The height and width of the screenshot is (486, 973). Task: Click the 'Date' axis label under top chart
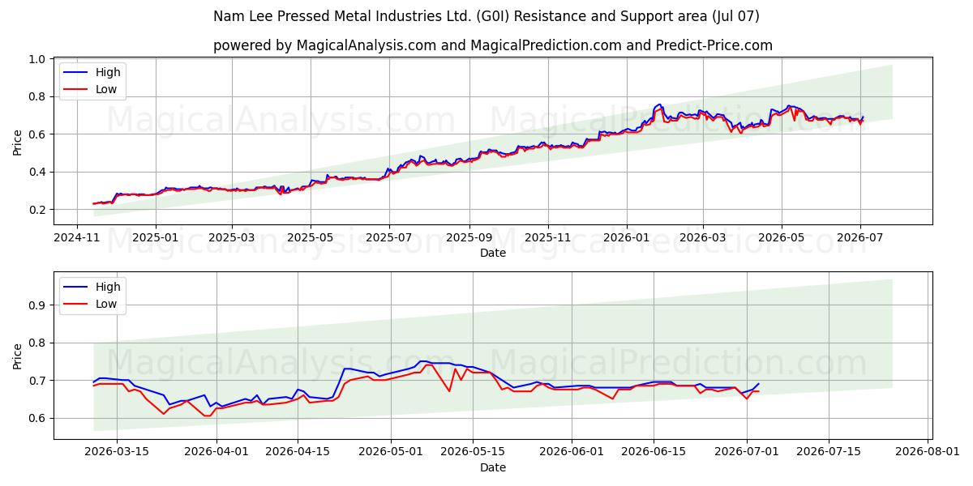click(x=493, y=253)
